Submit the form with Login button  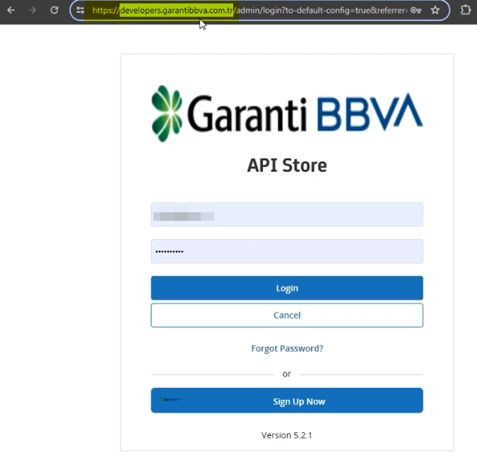pyautogui.click(x=287, y=288)
